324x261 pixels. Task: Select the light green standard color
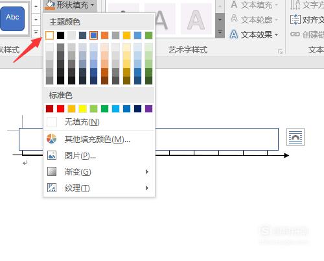(x=93, y=108)
